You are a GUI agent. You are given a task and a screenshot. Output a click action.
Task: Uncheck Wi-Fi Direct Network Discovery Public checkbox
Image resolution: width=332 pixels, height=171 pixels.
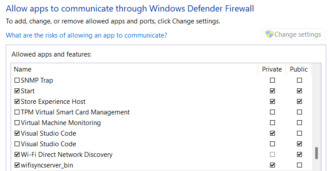pos(299,155)
